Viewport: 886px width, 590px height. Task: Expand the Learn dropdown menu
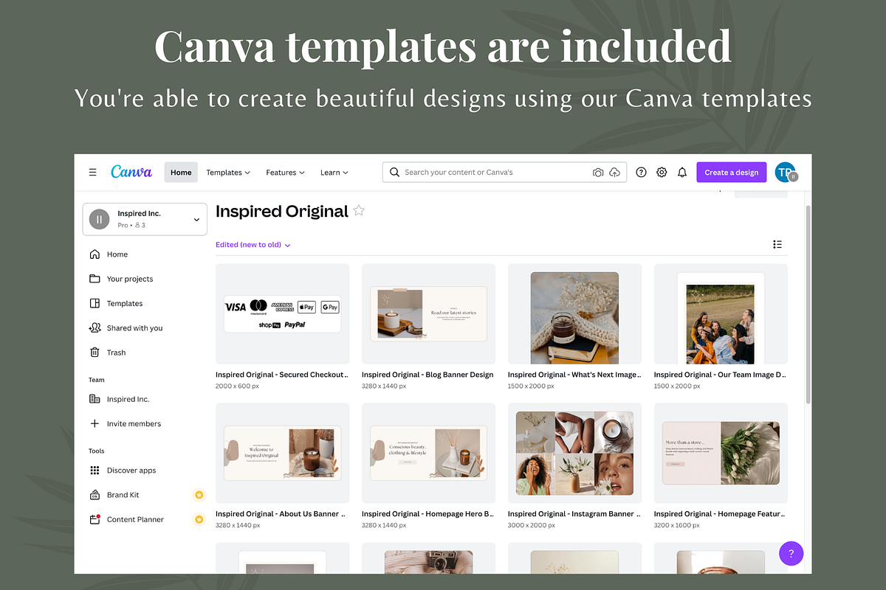pos(334,173)
